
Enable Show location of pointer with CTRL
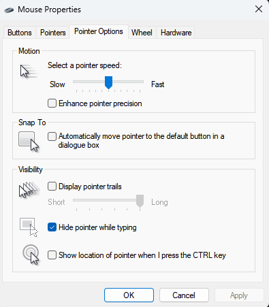pyautogui.click(x=52, y=255)
